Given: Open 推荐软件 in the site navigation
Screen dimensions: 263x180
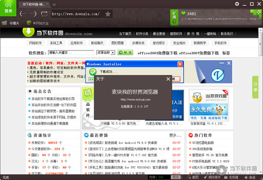Looking at the screenshot, I should point(176,34).
